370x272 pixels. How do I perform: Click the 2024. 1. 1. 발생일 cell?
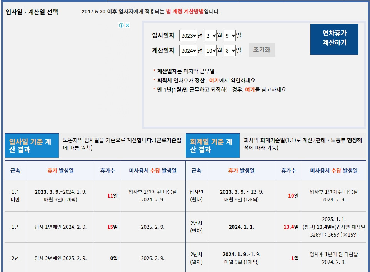pos(242,227)
